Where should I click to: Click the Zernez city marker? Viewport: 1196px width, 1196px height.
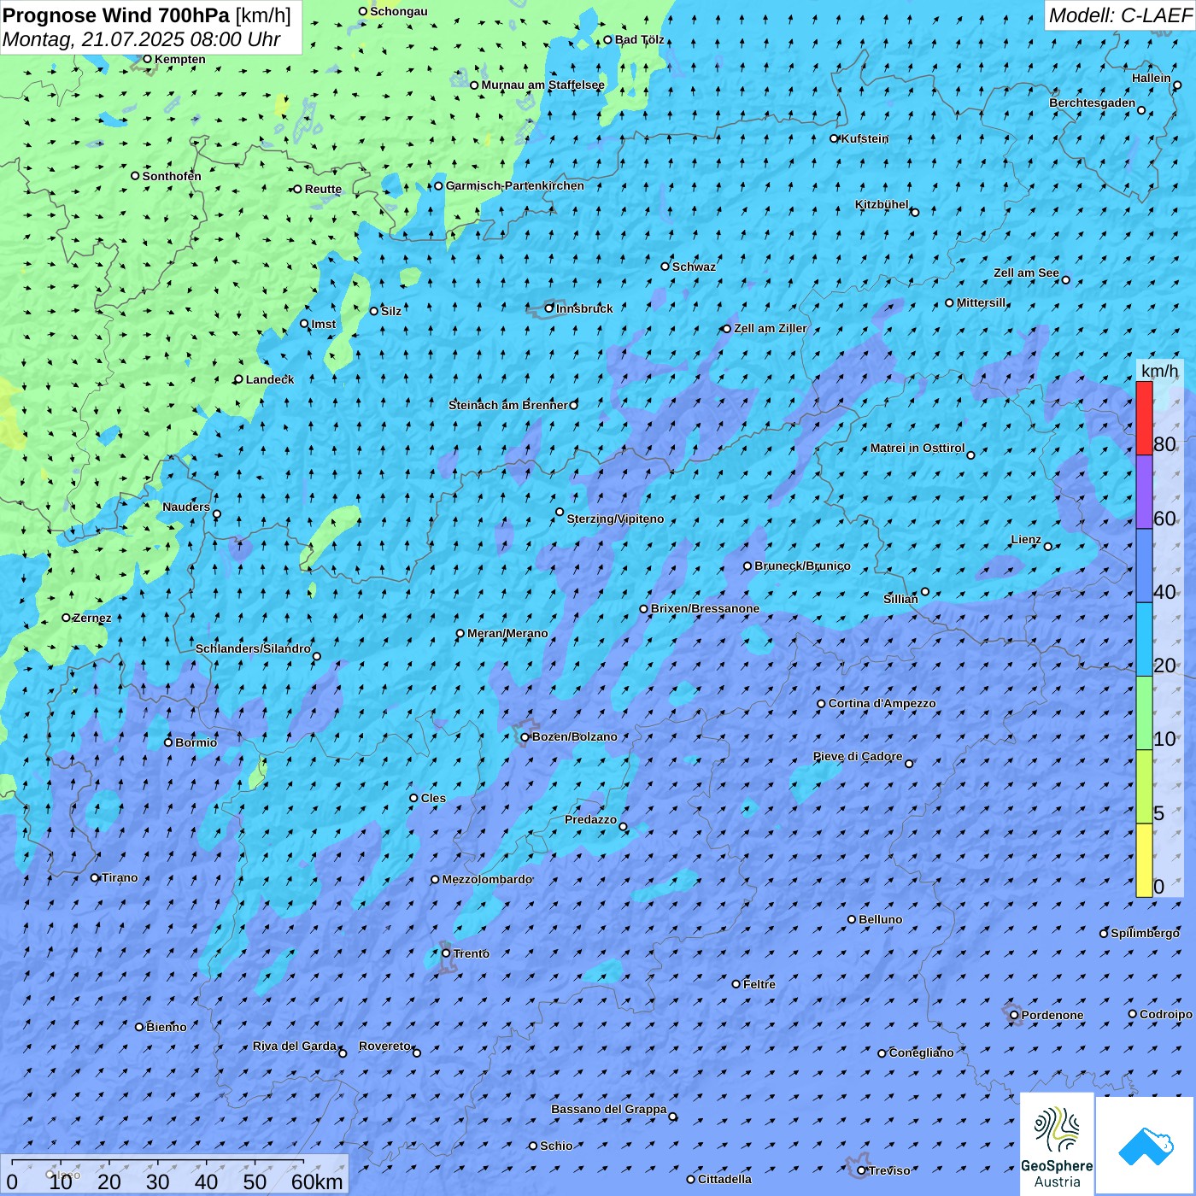point(67,618)
